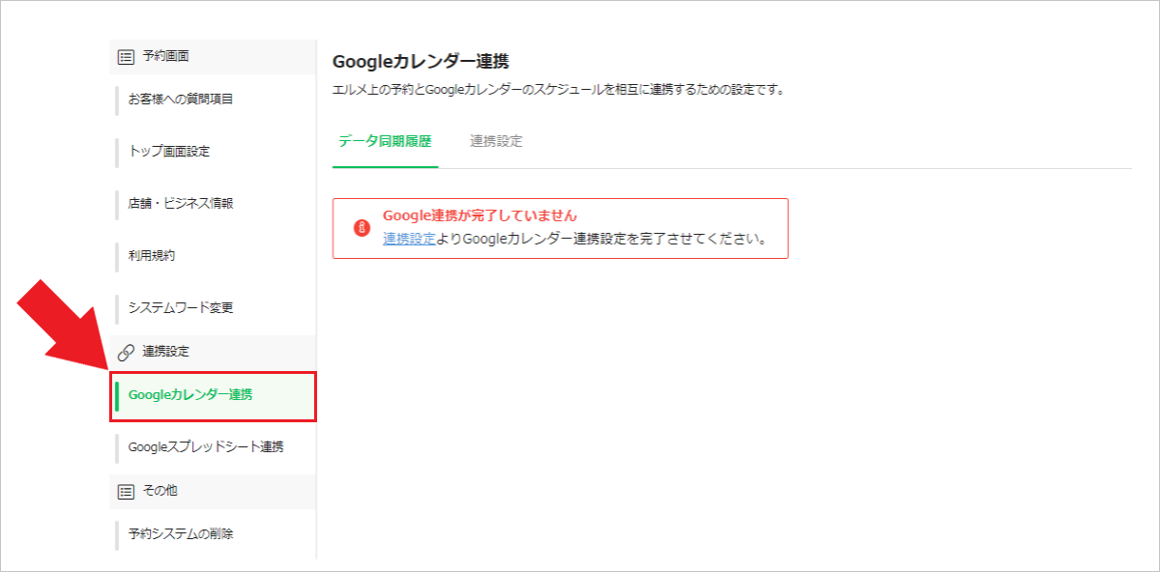Select the highlighted Googleカレンダー連携 sidebar item
The height and width of the screenshot is (572, 1160).
click(190, 394)
